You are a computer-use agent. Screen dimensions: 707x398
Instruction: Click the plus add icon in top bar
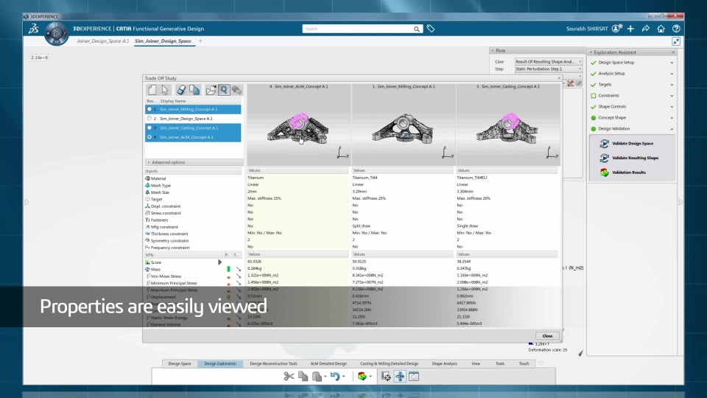(x=630, y=29)
